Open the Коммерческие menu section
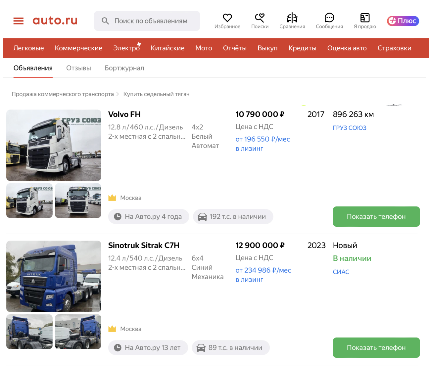 [78, 48]
